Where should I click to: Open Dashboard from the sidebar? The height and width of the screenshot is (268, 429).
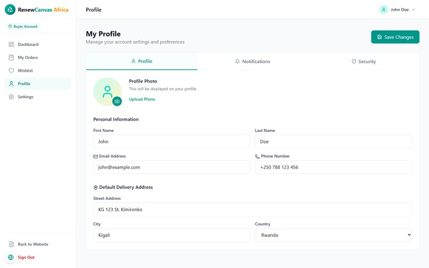tap(38, 44)
